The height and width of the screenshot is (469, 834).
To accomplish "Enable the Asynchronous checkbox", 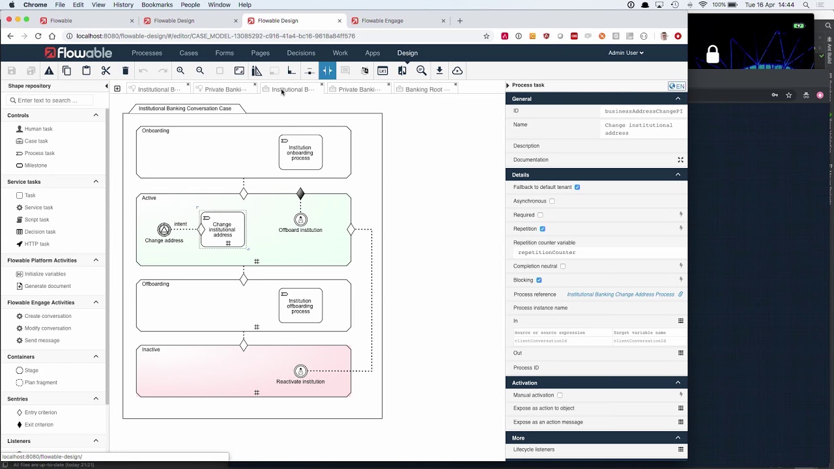I will coord(552,201).
